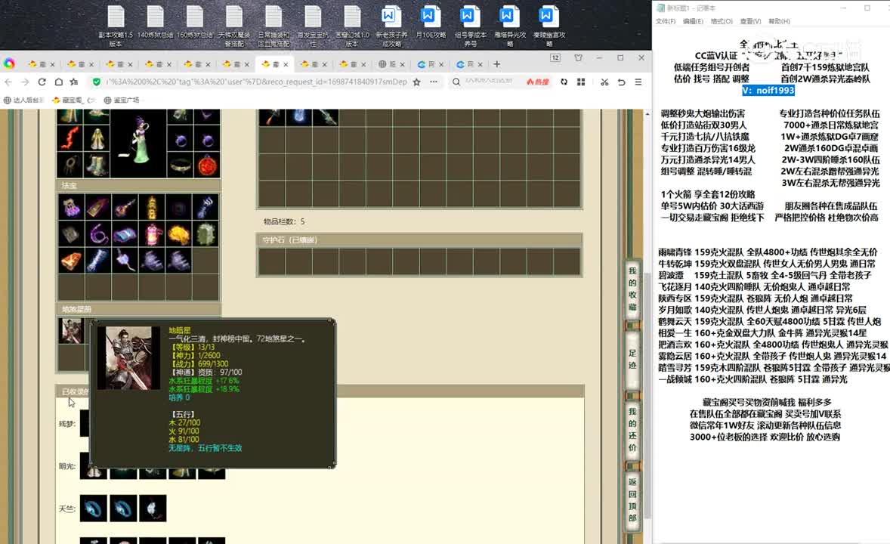Click the green-robed character figure

tap(139, 142)
